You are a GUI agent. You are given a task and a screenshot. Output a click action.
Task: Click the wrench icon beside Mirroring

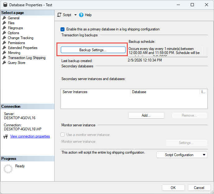[x=4, y=52]
